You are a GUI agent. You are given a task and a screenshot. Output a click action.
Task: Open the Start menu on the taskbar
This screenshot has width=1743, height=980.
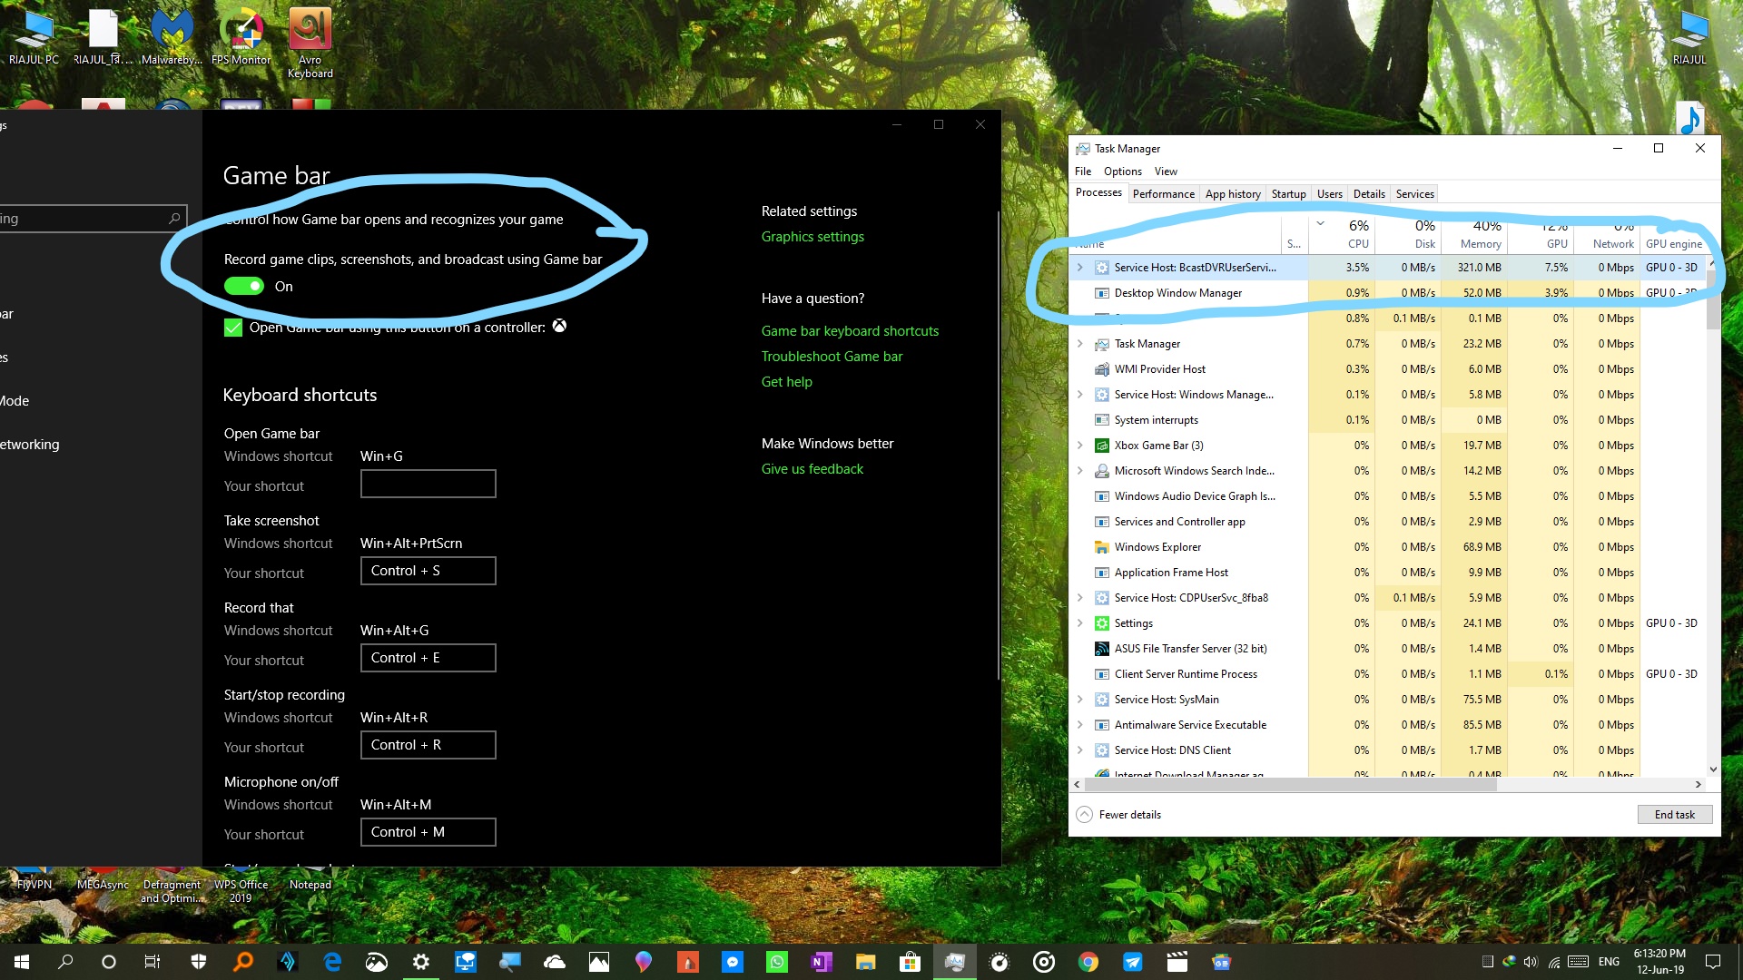coord(22,962)
